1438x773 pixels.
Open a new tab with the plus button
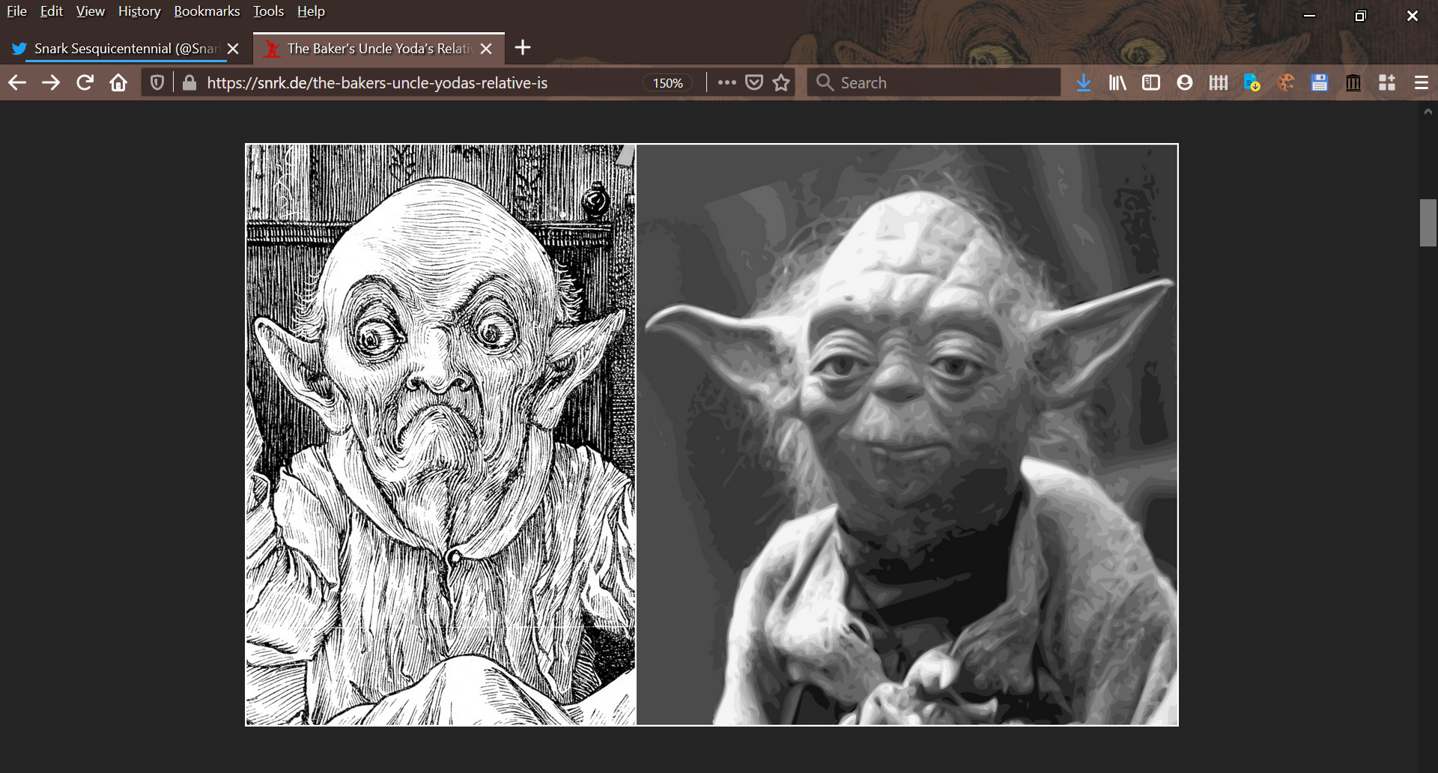tap(523, 48)
